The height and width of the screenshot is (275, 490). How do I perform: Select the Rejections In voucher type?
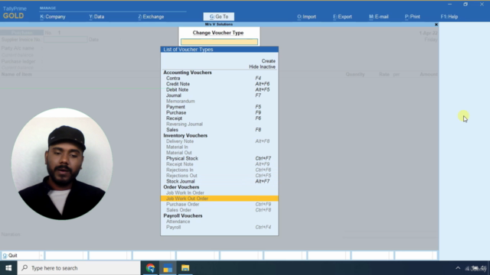[x=219, y=170]
